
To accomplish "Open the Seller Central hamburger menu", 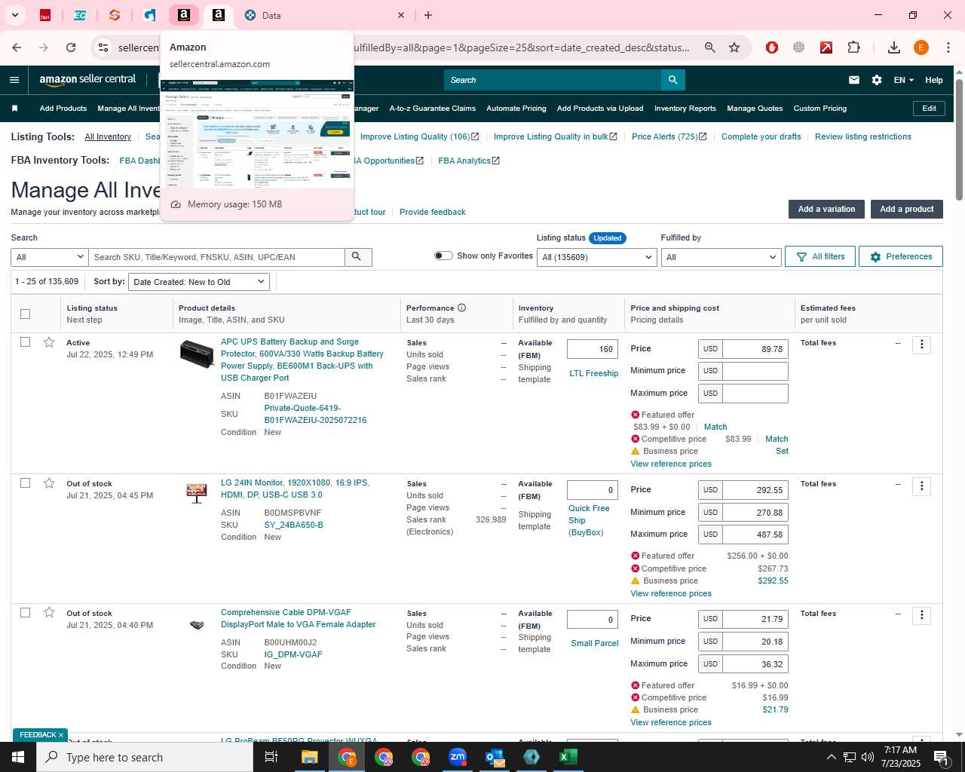I will tap(14, 80).
